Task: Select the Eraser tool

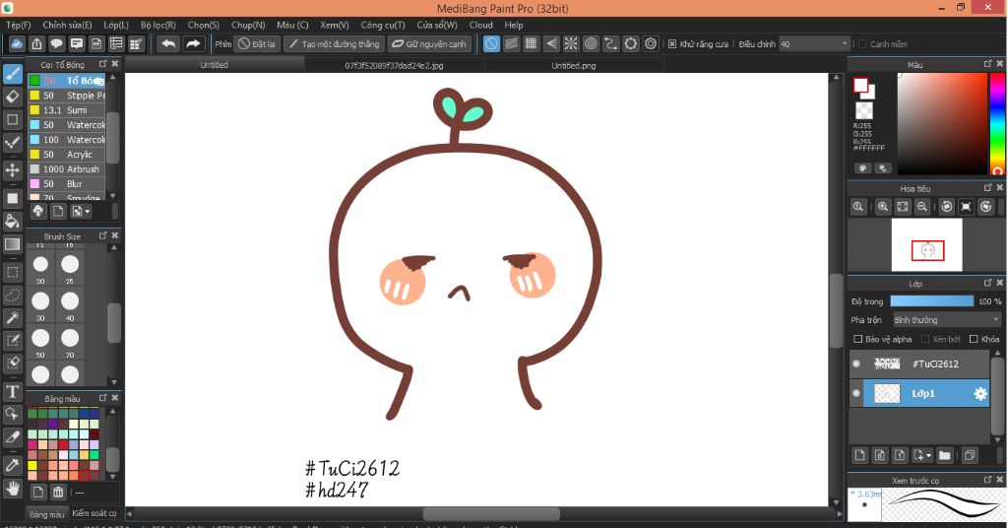Action: coord(12,97)
